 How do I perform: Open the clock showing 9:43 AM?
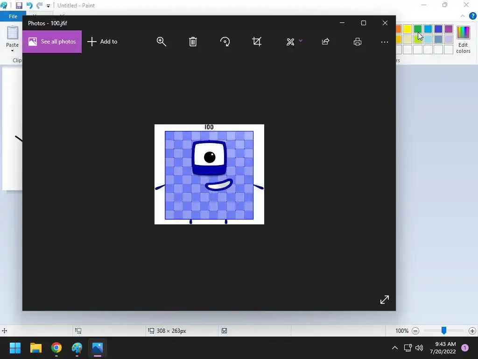point(443,348)
